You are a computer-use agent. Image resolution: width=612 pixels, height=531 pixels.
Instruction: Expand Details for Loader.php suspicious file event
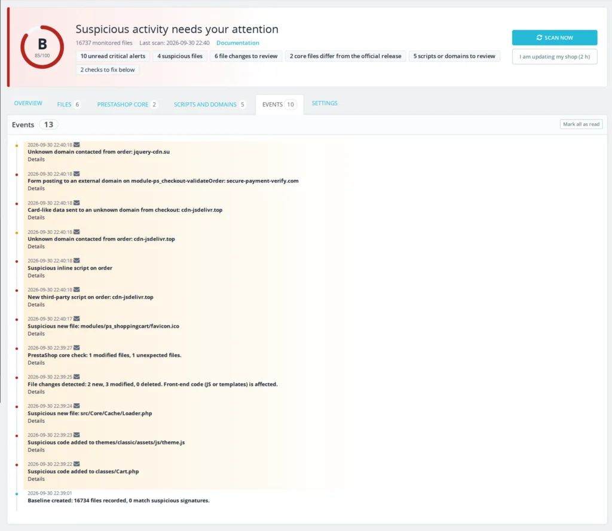36,421
